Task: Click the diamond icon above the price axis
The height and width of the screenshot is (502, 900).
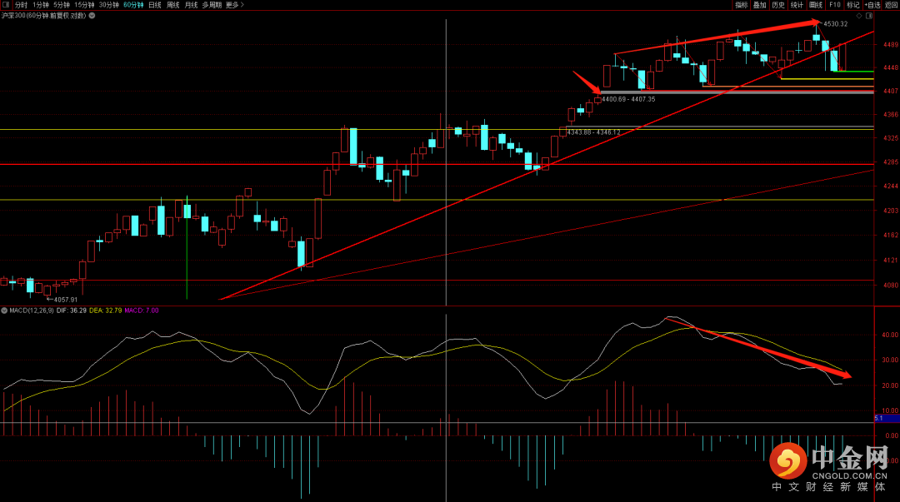Action: coord(859,16)
